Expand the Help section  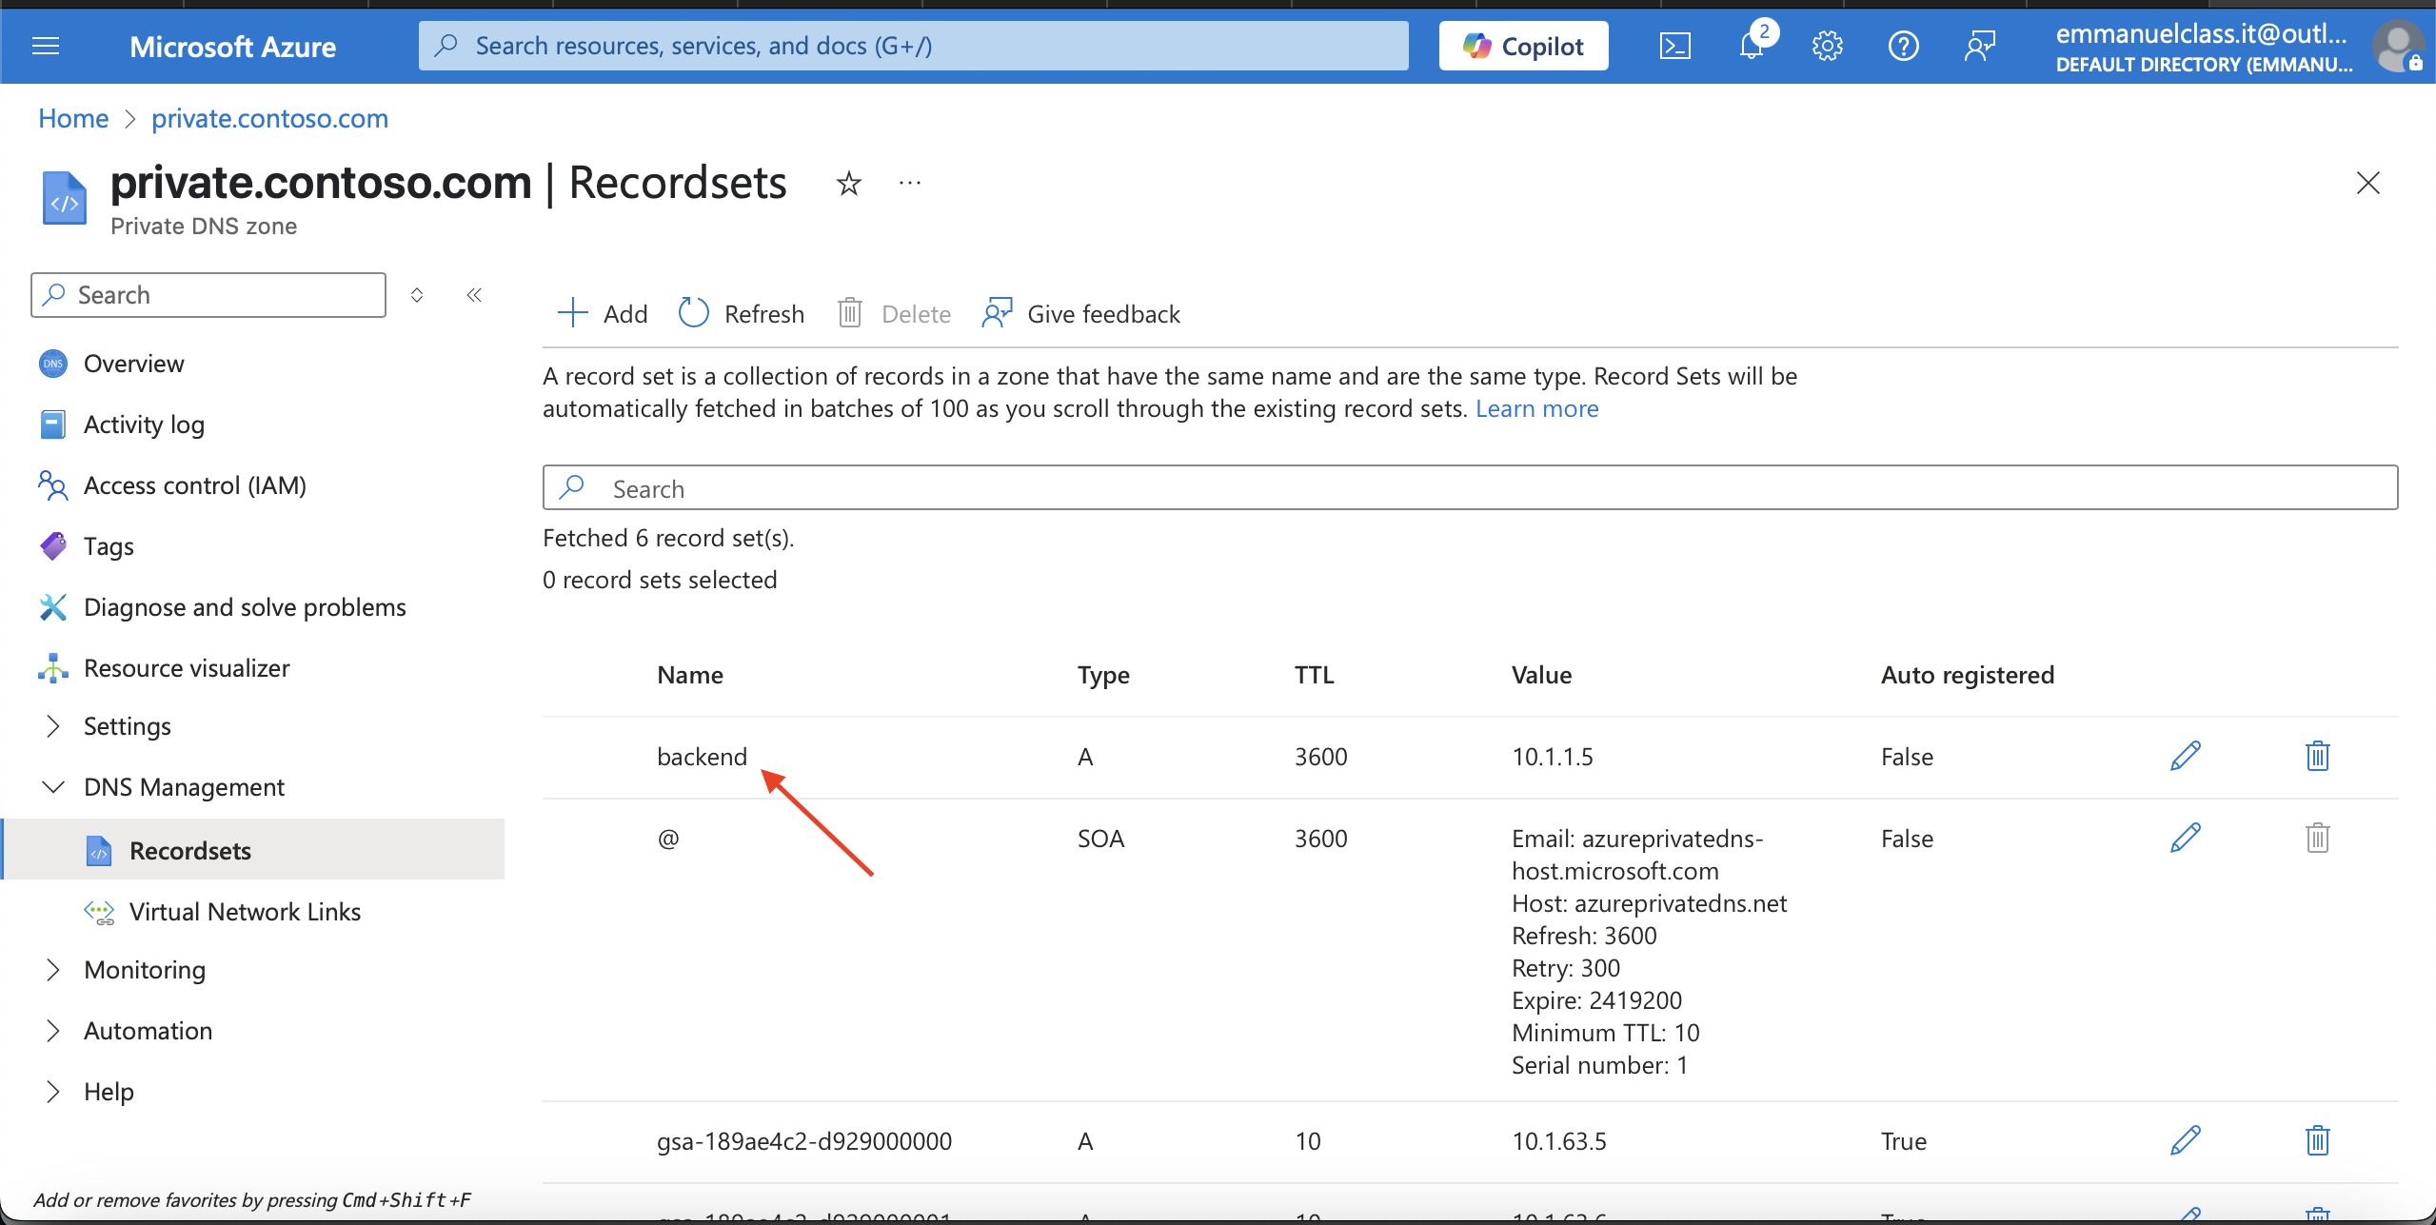click(109, 1092)
